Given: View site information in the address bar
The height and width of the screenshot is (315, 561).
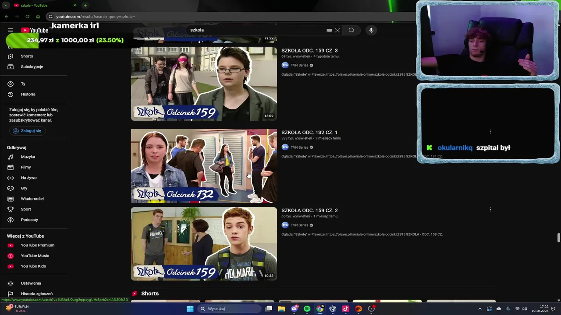Looking at the screenshot, I should [x=50, y=17].
